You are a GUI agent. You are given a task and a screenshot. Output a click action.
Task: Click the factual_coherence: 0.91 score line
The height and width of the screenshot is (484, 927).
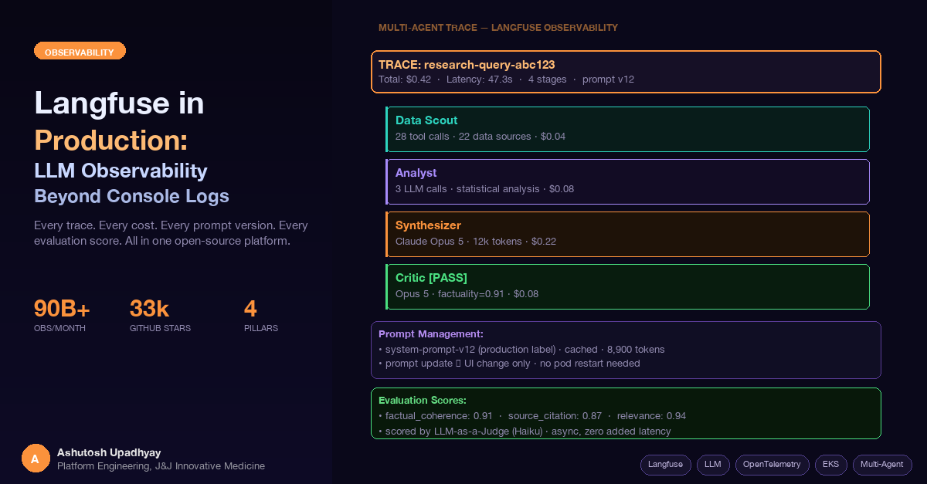[x=532, y=416]
